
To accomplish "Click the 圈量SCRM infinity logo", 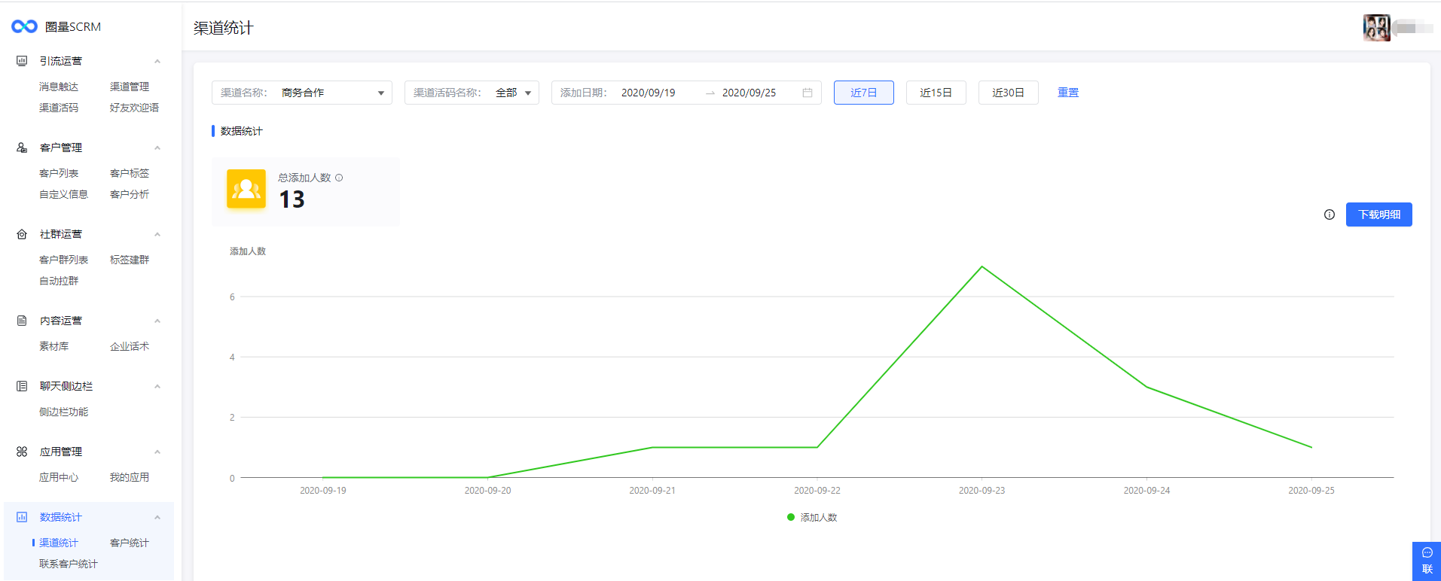I will (x=24, y=27).
